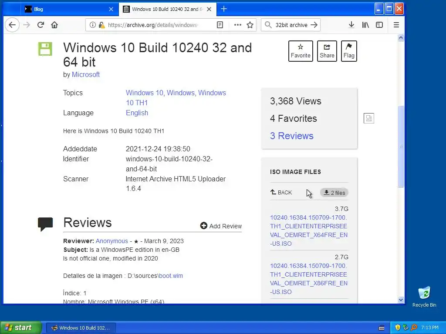The image size is (446, 334).
Task: Click the on-screen keyboard tray icon
Action: tap(382, 328)
